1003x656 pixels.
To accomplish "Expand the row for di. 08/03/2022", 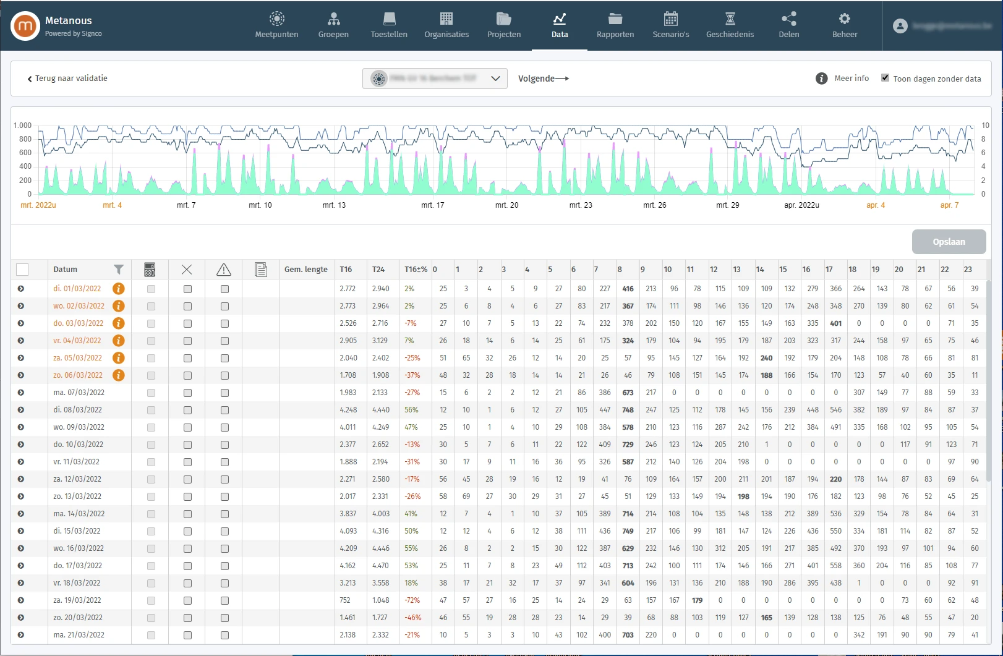I will click(x=21, y=410).
